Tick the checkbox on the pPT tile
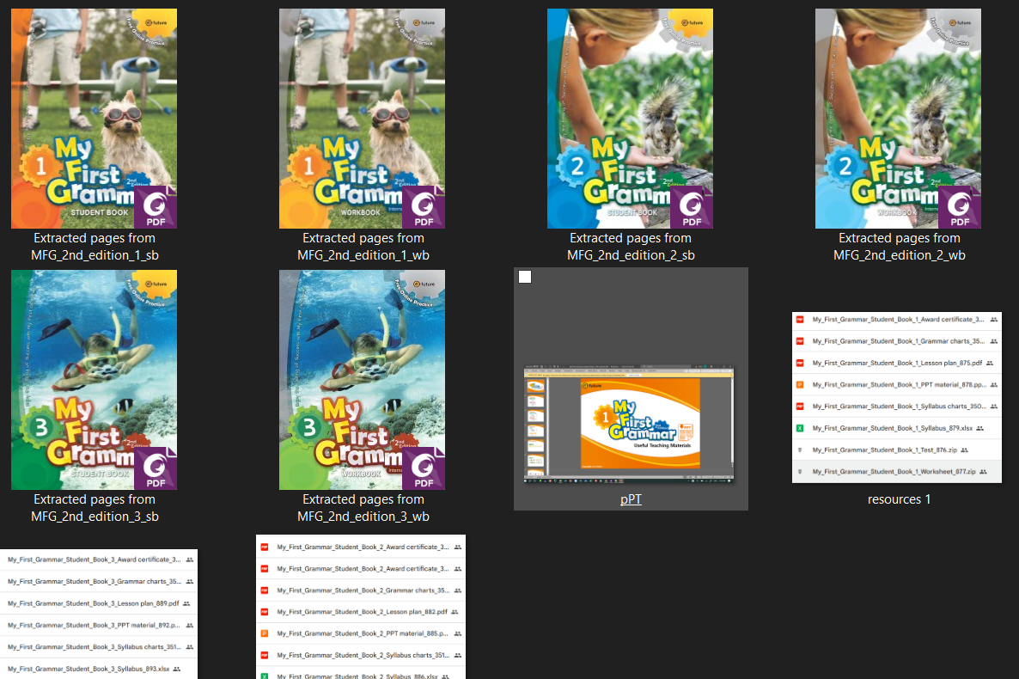Image resolution: width=1019 pixels, height=679 pixels. tap(526, 277)
